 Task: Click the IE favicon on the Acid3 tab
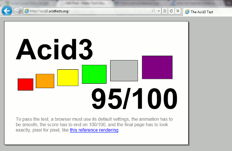[x=187, y=12]
